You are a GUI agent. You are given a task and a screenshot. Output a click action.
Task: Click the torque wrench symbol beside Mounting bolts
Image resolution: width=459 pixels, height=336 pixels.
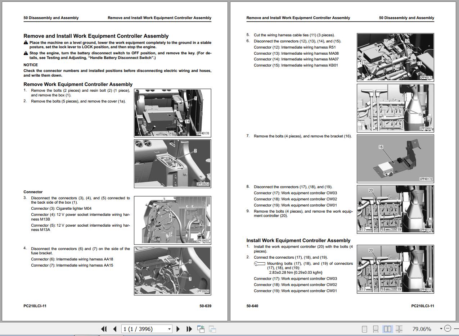[x=259, y=264]
